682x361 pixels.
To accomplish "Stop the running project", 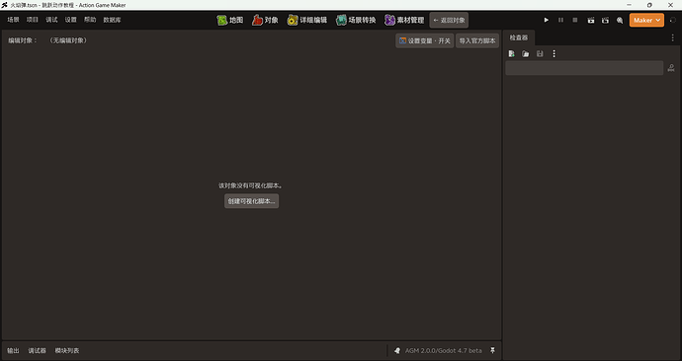I will pos(575,20).
